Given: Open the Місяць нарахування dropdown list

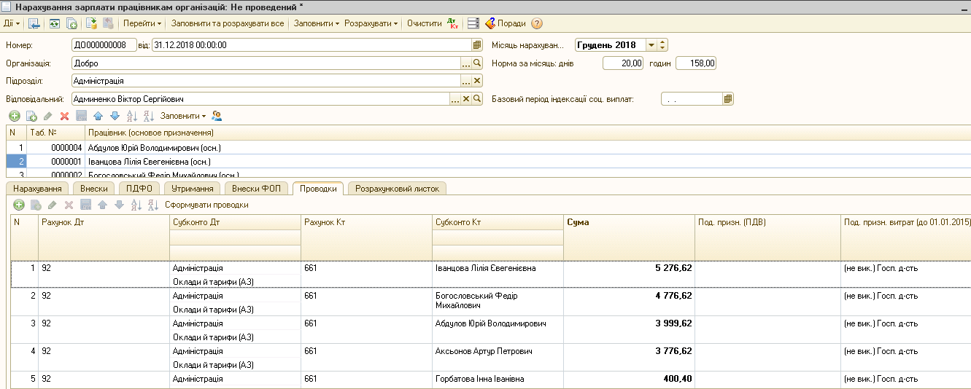Looking at the screenshot, I should point(651,45).
